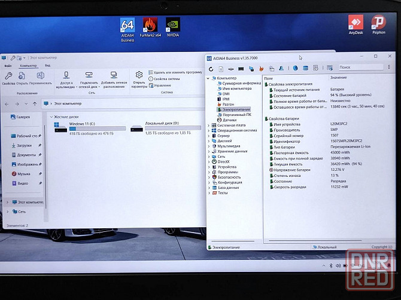Click AIDA64 Поиск search field
Image resolution: width=401 pixels, height=300 pixels.
(x=360, y=67)
